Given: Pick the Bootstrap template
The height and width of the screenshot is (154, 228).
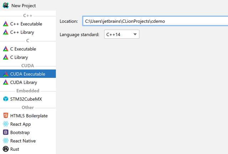Looking at the screenshot, I should [x=28, y=132].
